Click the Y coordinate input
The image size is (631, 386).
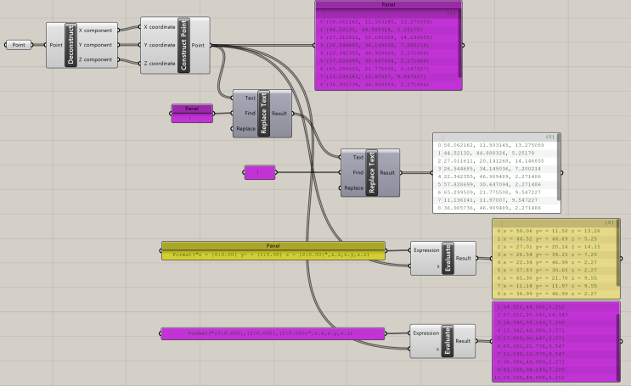pyautogui.click(x=160, y=45)
